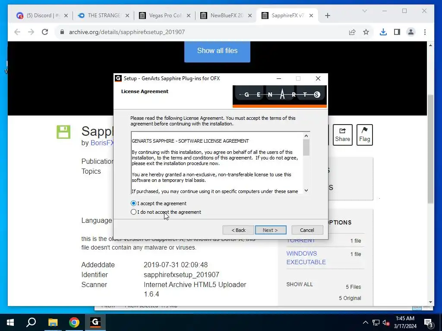Screen dimensions: 442x331
Task: Switch to the THE STRANGE tab
Action: (103, 16)
